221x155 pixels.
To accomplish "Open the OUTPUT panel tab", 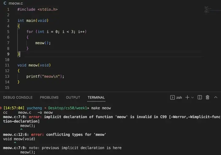I will (x=73, y=97).
